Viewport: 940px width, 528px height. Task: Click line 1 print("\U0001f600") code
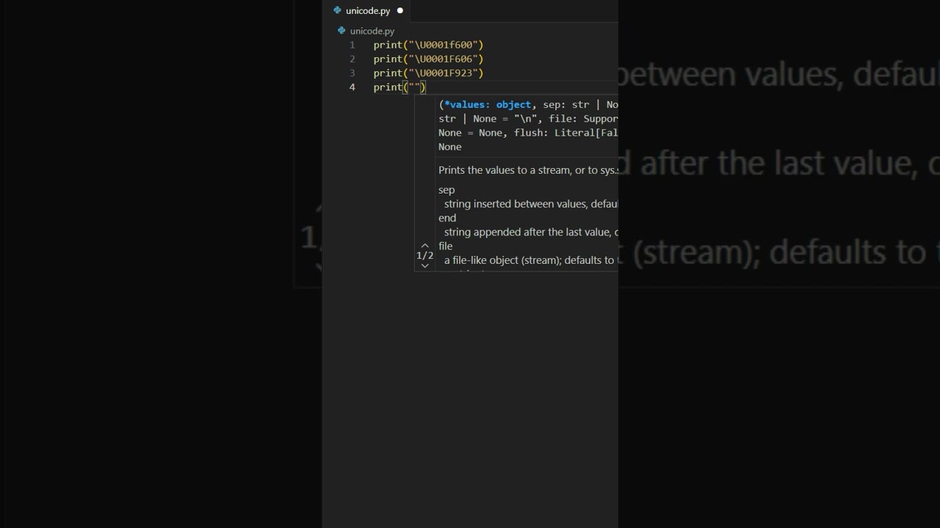point(428,45)
